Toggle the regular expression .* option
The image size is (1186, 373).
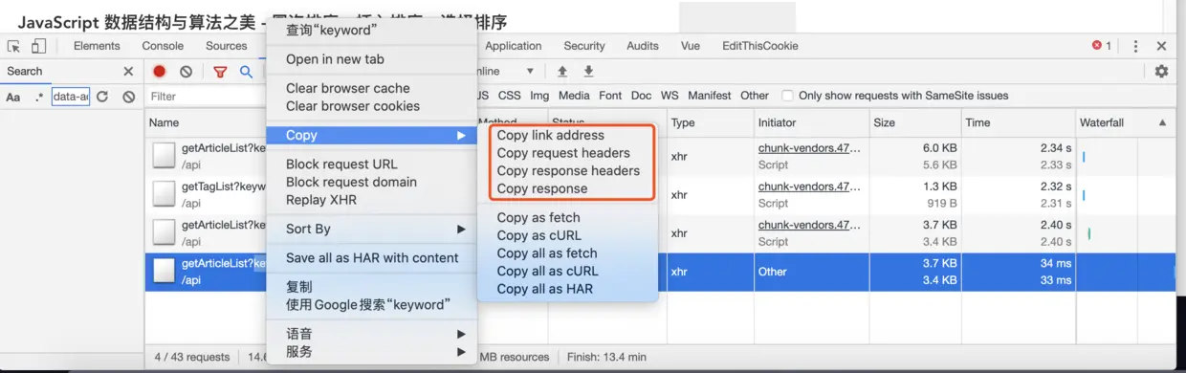[39, 97]
